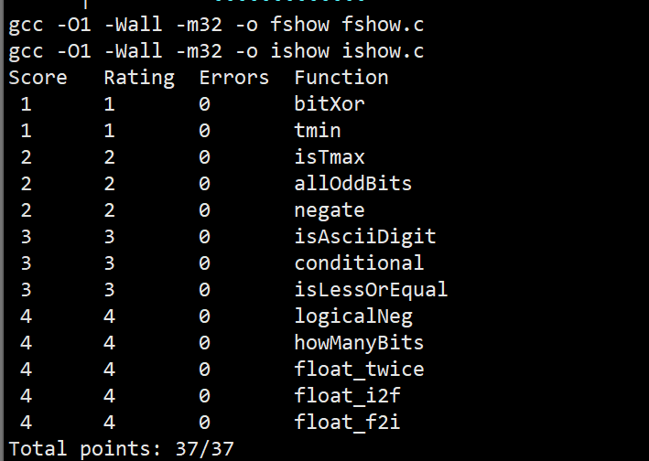Select the negate function name
Viewport: 649px width, 461px height.
tap(330, 210)
